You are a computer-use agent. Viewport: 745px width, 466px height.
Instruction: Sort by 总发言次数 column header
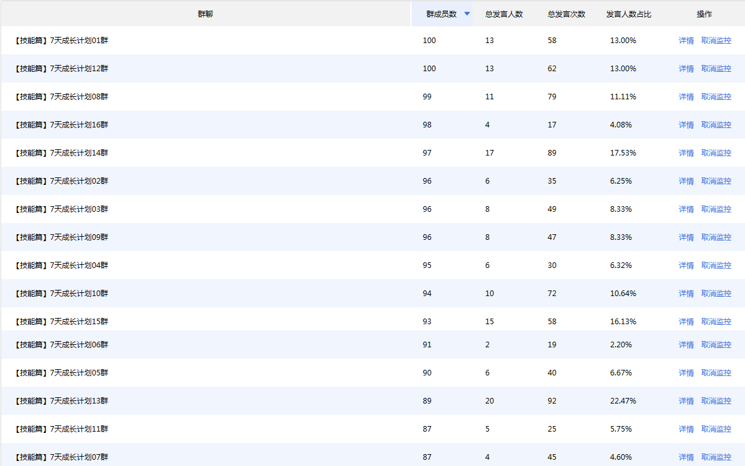pos(566,14)
